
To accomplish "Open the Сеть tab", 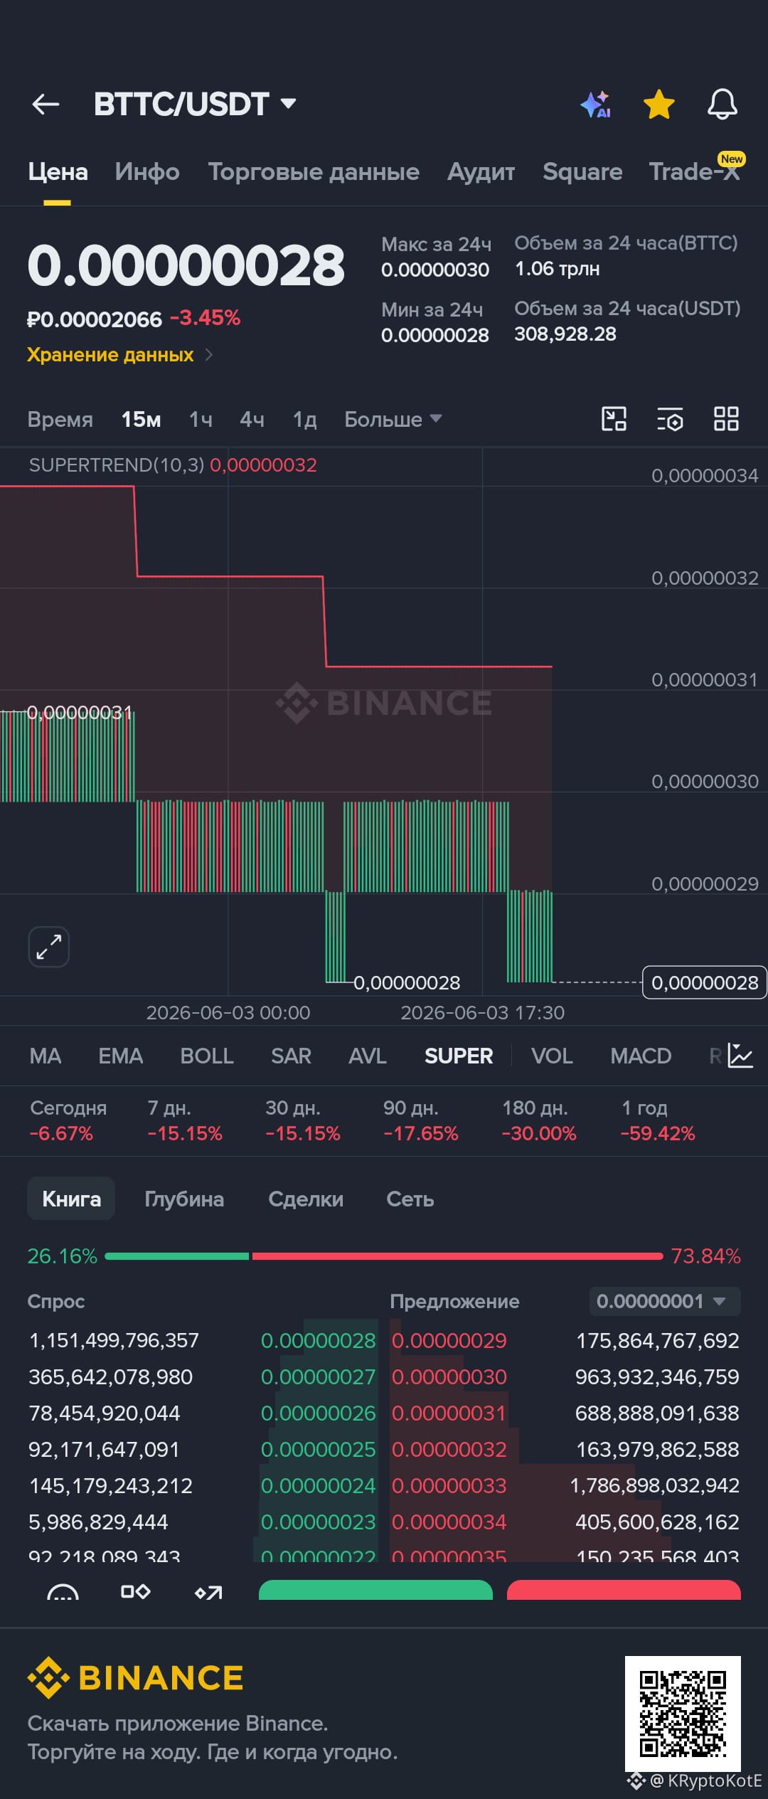I will [410, 1199].
